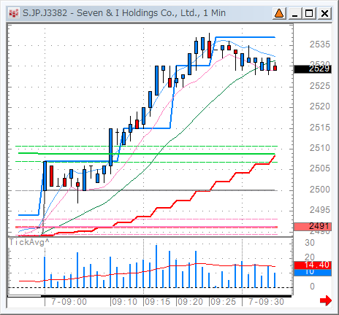Click the white horizontal scrollbar thumb at bottom
This screenshot has height=315, width=339.
coord(24,296)
